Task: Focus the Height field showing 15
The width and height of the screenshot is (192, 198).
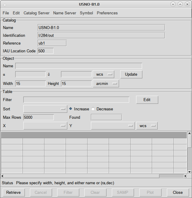Action: pyautogui.click(x=76, y=83)
